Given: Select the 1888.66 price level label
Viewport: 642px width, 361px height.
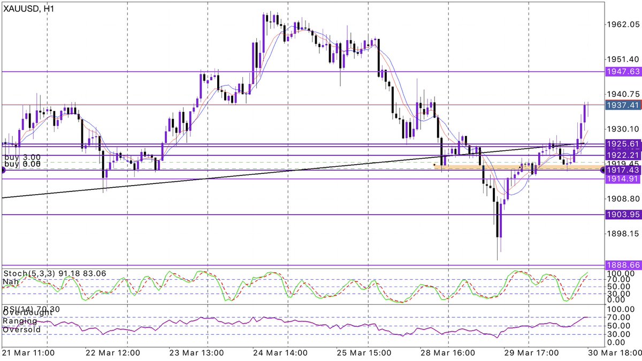Looking at the screenshot, I should [x=623, y=265].
